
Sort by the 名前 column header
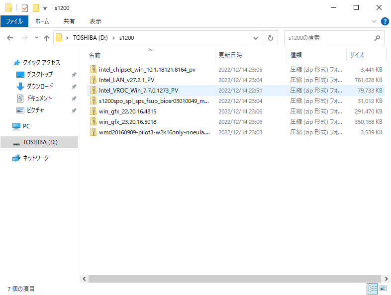(x=150, y=55)
